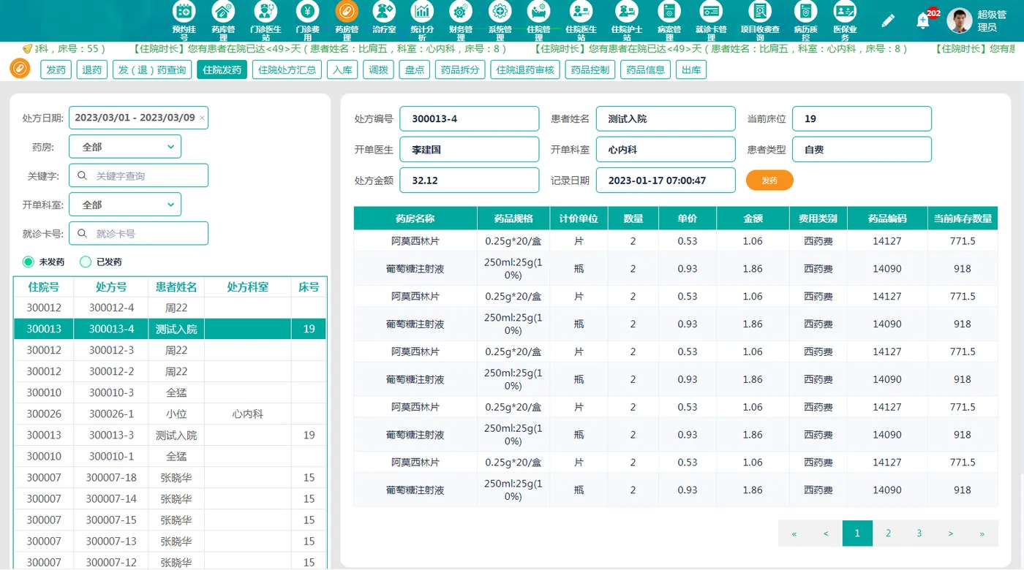Switch to the 住院退药审核 tab
This screenshot has height=570, width=1024.
525,70
